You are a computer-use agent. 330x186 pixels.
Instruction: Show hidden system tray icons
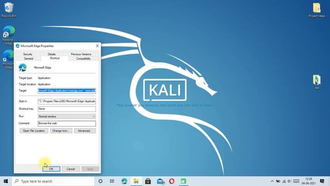[272, 181]
